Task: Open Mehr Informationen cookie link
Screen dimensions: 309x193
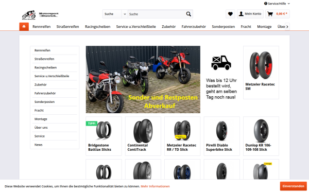Action: tap(155, 186)
